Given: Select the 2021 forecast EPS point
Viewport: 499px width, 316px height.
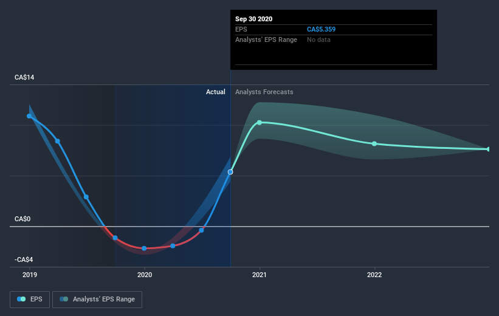Looking at the screenshot, I should 260,123.
